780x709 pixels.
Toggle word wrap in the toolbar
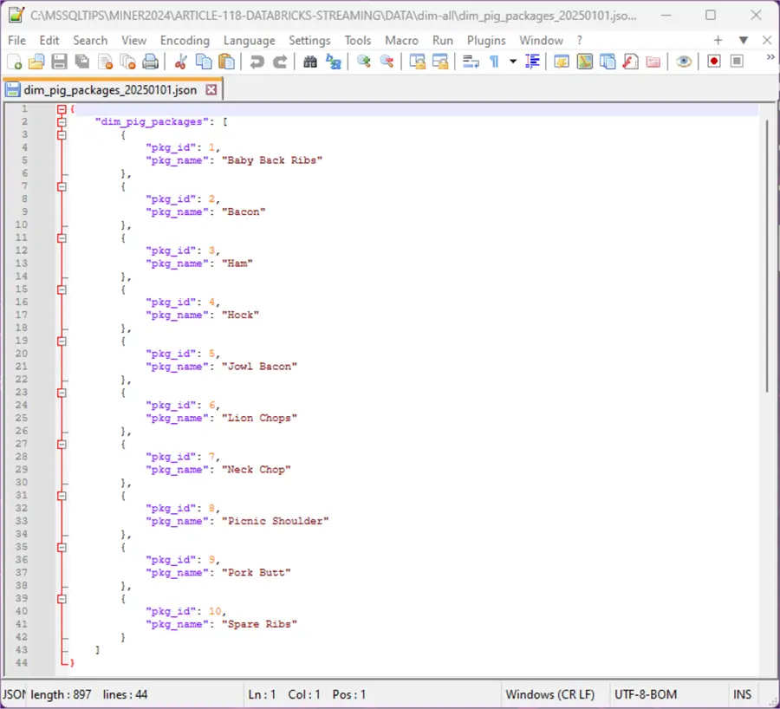pyautogui.click(x=471, y=62)
